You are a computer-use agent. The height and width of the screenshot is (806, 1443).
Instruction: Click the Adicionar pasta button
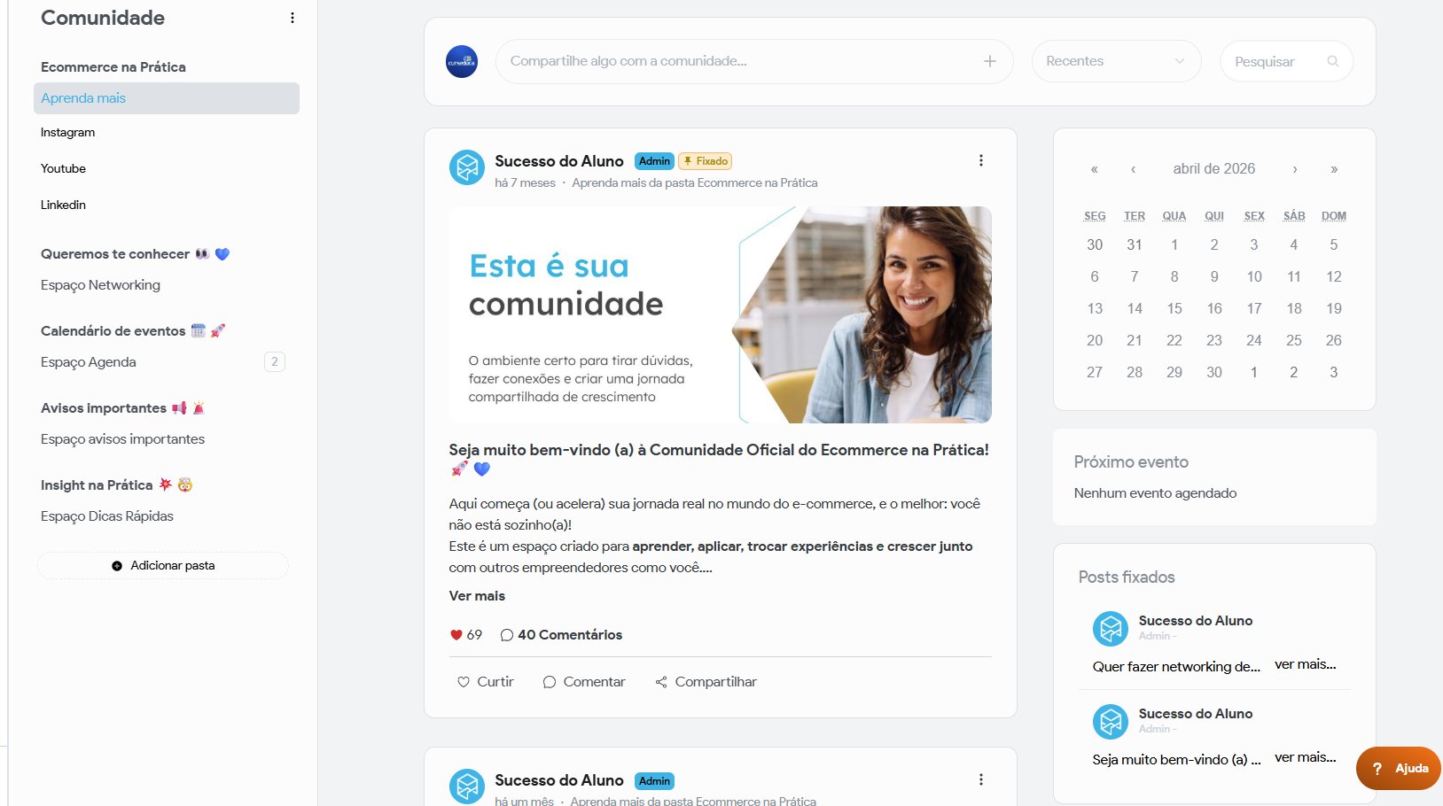click(163, 566)
